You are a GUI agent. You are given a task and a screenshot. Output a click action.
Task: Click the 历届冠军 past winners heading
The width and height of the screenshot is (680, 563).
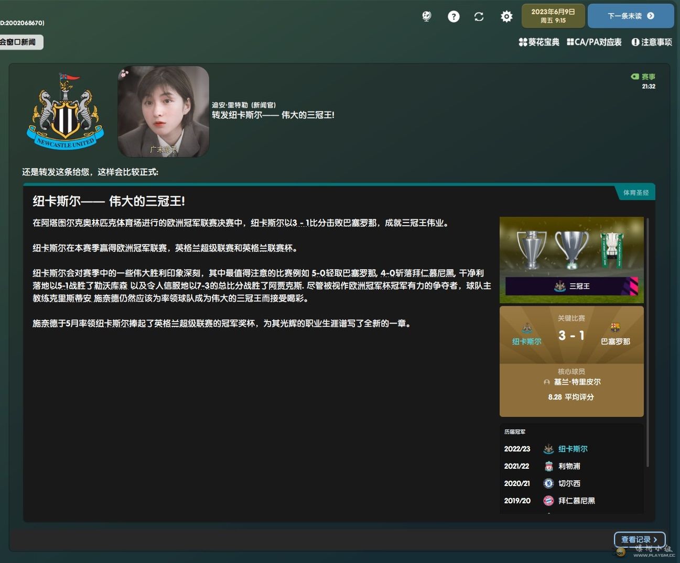[x=515, y=432]
